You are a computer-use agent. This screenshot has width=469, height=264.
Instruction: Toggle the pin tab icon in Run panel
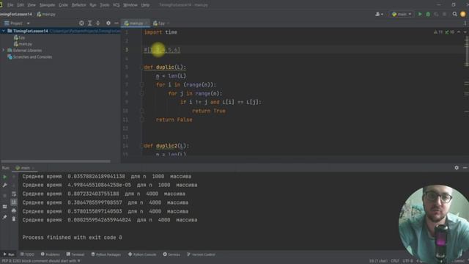[4, 217]
